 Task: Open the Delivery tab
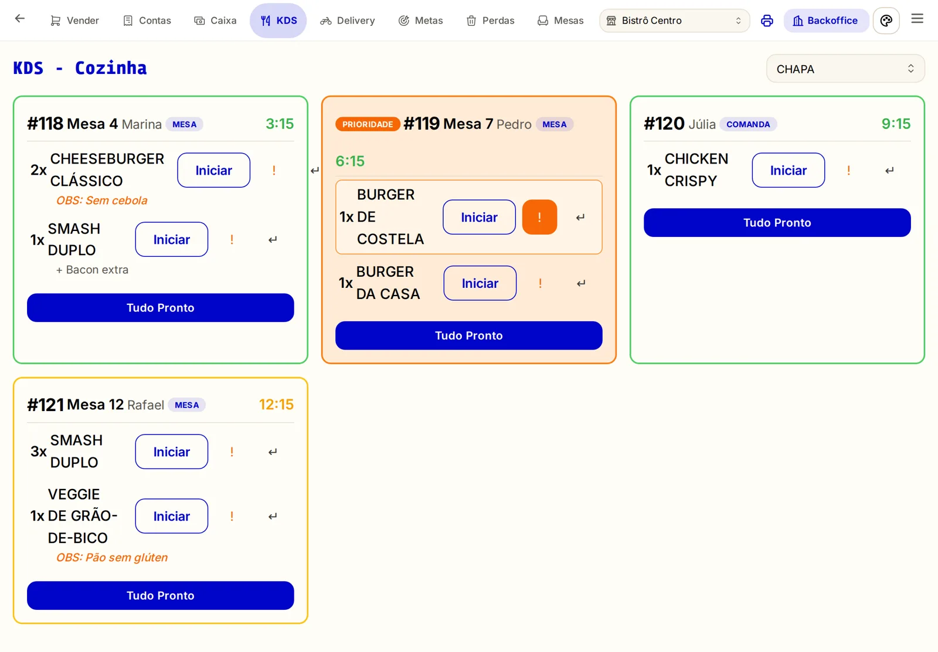tap(348, 21)
